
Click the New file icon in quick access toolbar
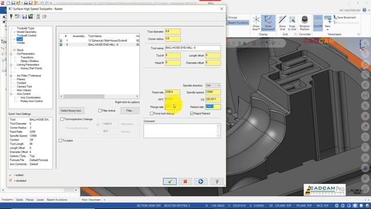(8, 3)
